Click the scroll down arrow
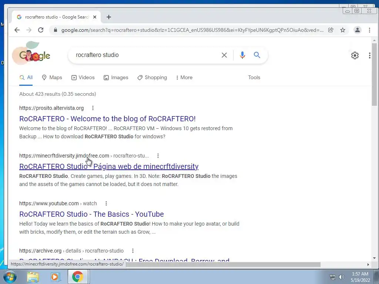The image size is (379, 284). (x=375, y=258)
